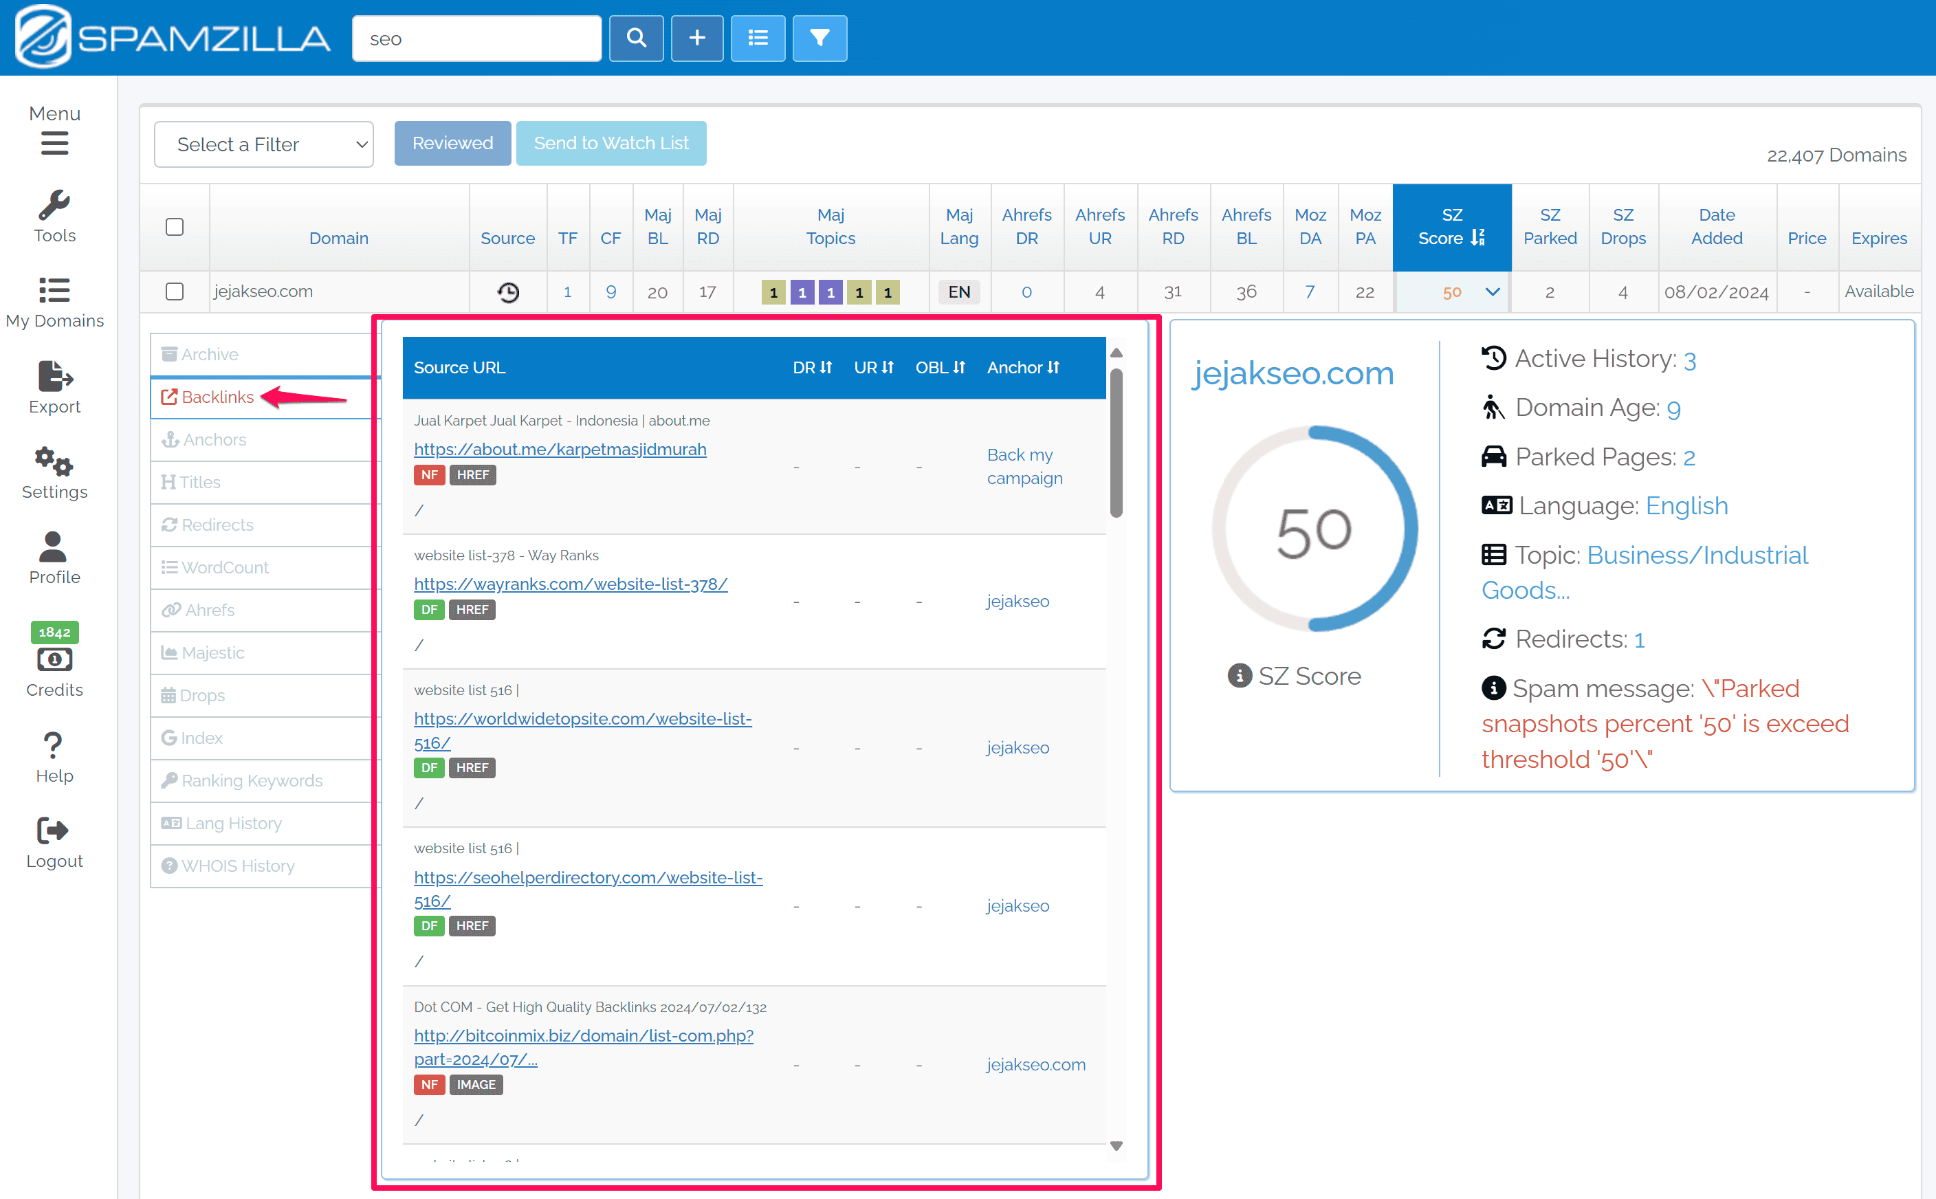Click the SZ Score info icon
The width and height of the screenshot is (1936, 1199).
pos(1239,676)
